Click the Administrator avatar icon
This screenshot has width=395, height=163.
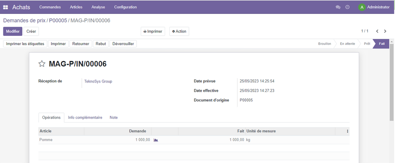pyautogui.click(x=361, y=7)
